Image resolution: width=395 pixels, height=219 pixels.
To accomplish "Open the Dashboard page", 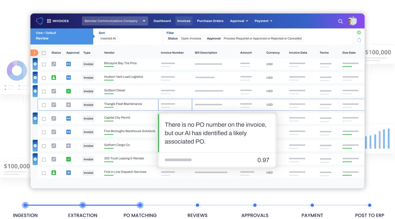I will (162, 21).
